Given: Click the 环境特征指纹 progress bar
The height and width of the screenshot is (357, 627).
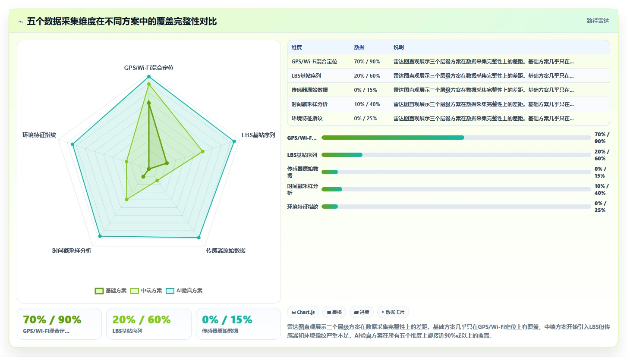Looking at the screenshot, I should point(456,207).
